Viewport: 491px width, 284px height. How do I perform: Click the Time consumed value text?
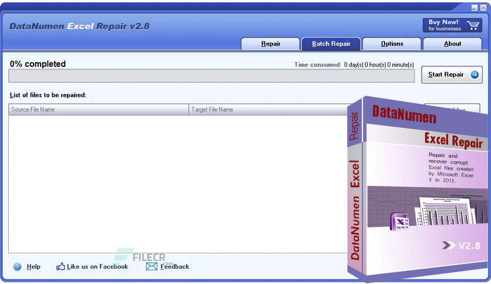click(x=379, y=65)
